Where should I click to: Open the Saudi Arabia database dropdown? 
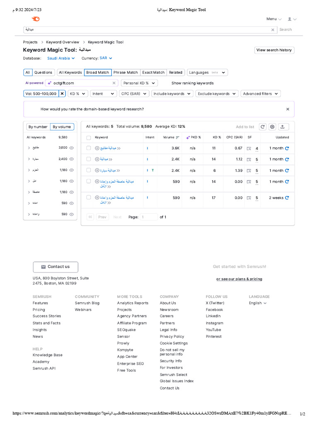[x=61, y=58]
